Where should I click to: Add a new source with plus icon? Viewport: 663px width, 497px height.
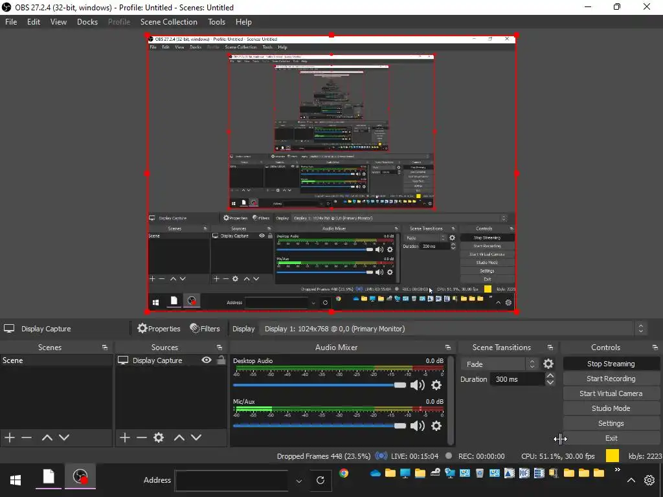[125, 437]
